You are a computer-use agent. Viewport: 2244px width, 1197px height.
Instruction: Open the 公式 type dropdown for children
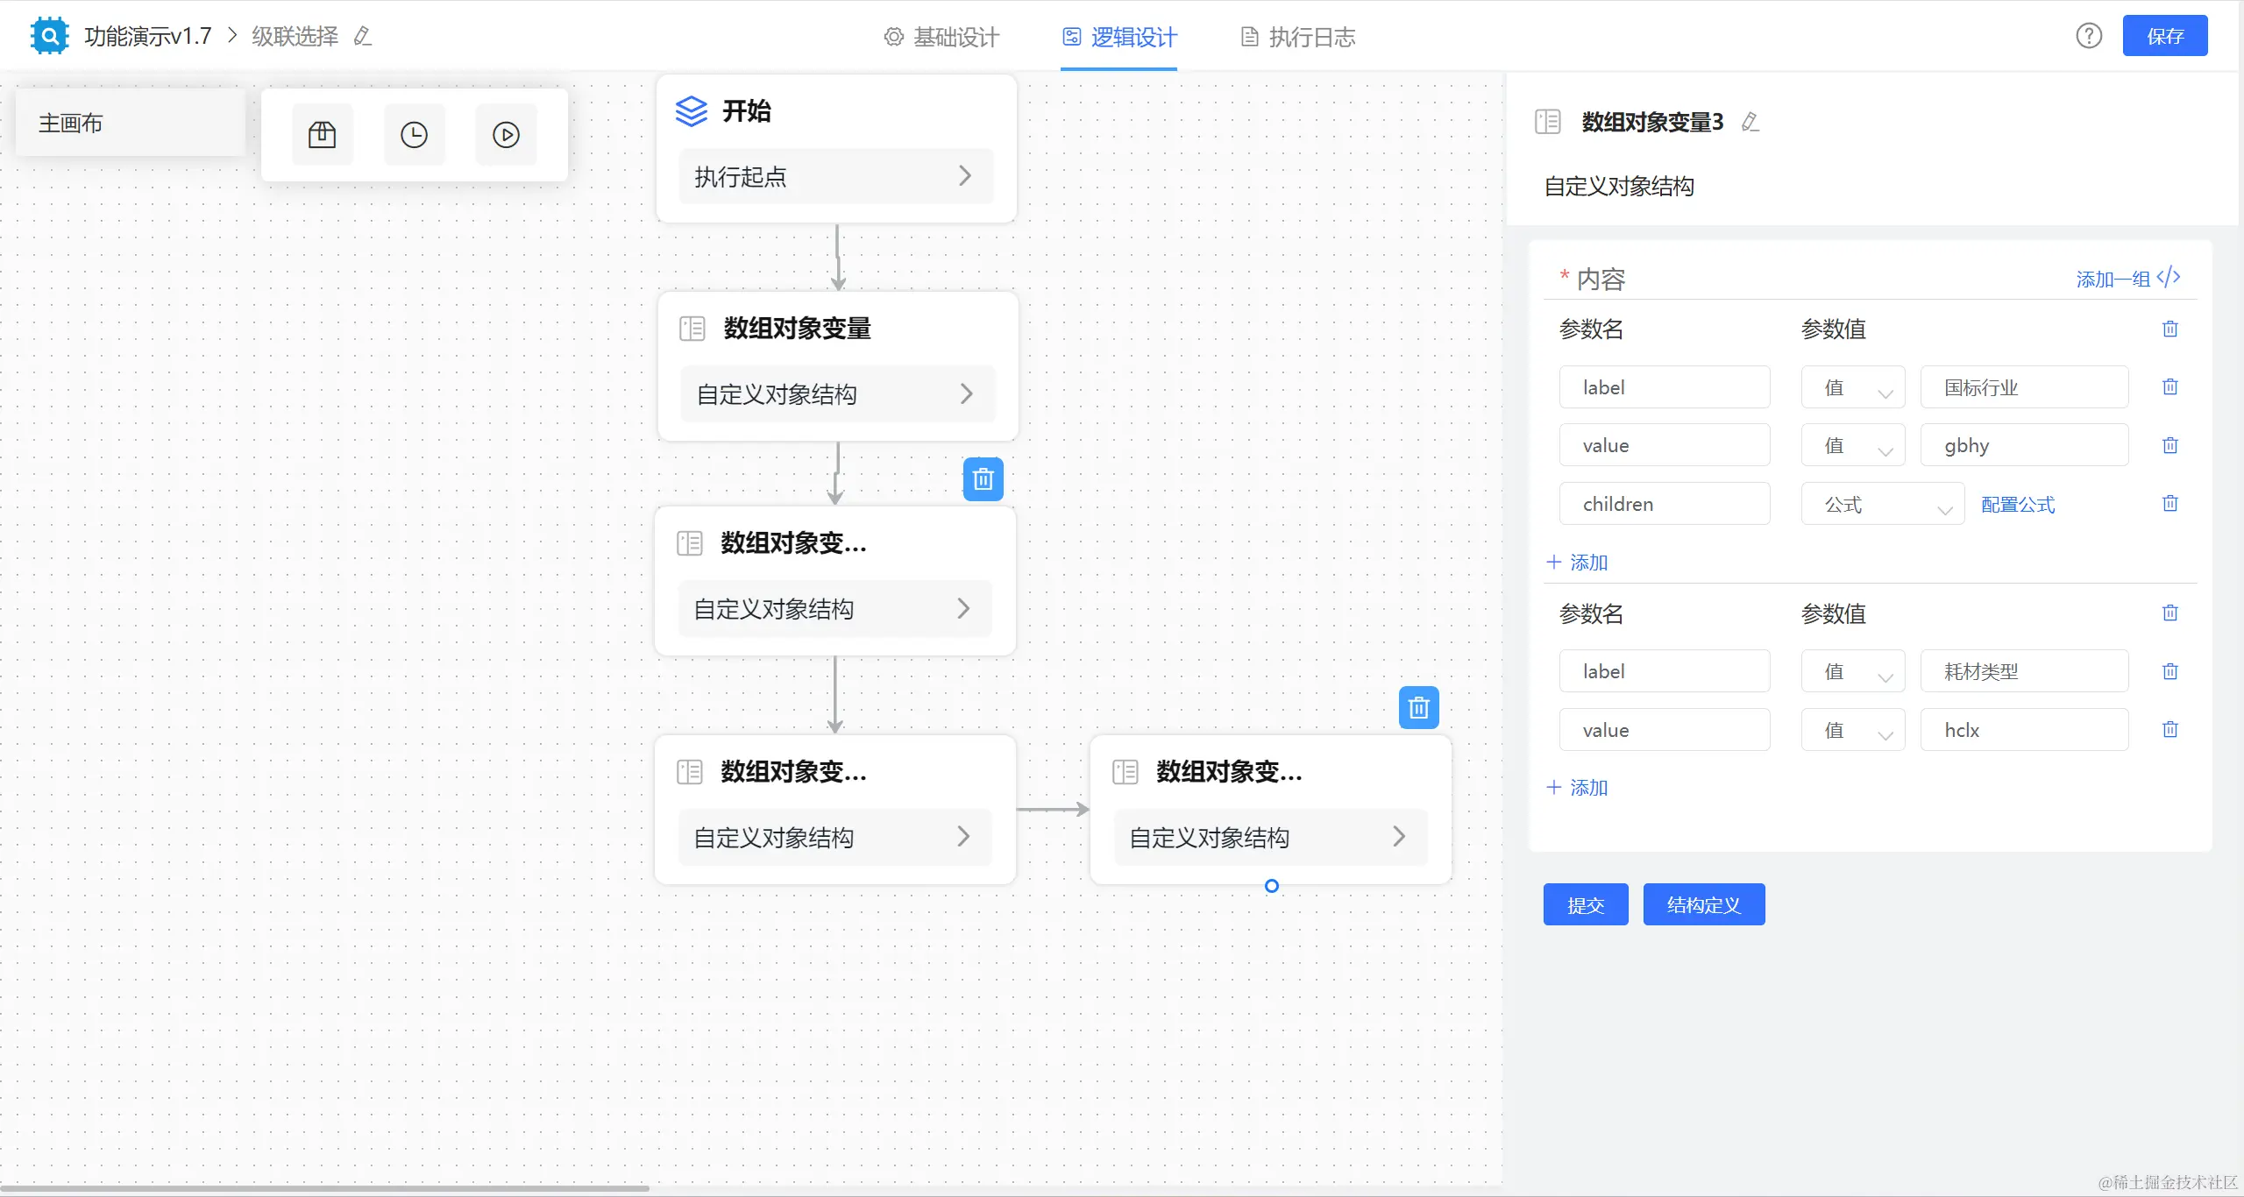[x=1882, y=505]
